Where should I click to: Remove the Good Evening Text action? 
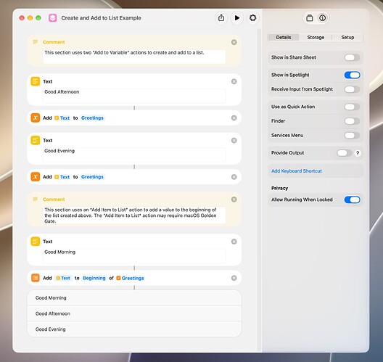click(x=234, y=141)
